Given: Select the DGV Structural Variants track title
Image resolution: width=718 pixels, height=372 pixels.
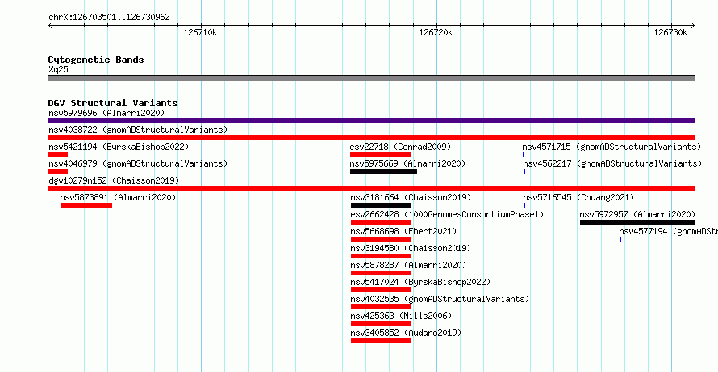Looking at the screenshot, I should click(113, 103).
